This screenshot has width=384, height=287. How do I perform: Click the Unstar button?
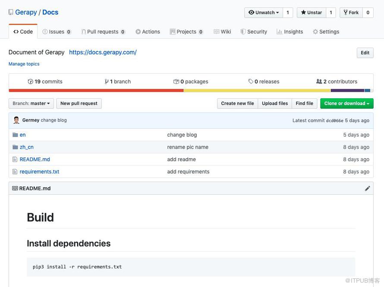point(311,12)
